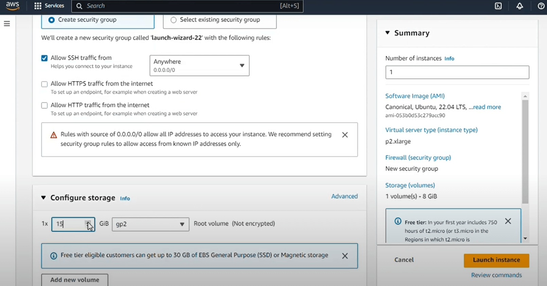
Task: Open the hamburger side navigation menu
Action: coord(7,24)
